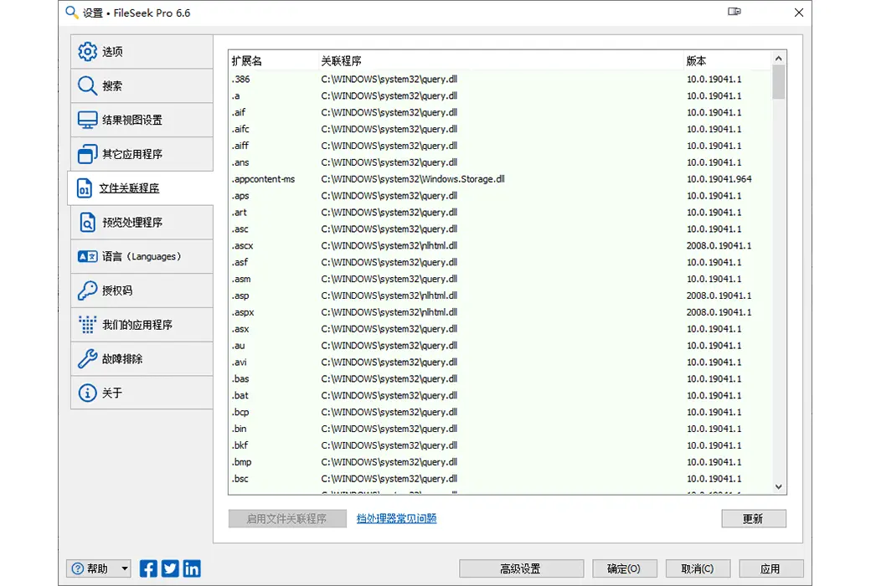Viewport: 871px width, 586px height.
Task: Select the 预览处理程序 preview icon
Action: coord(87,222)
